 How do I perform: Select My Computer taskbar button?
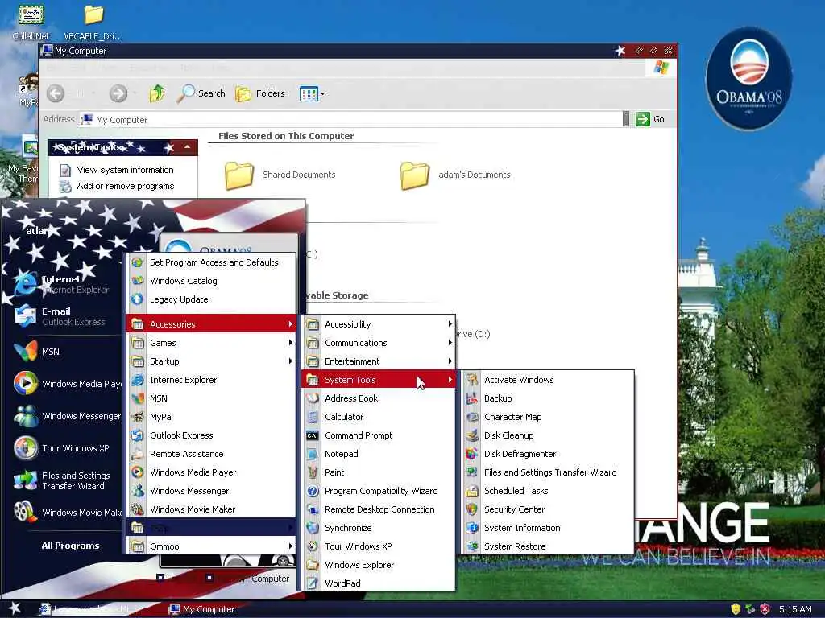point(201,609)
